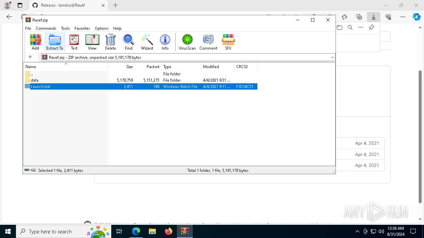Image resolution: width=424 pixels, height=238 pixels.
Task: Open Firefox from the taskbar
Action: (x=168, y=231)
